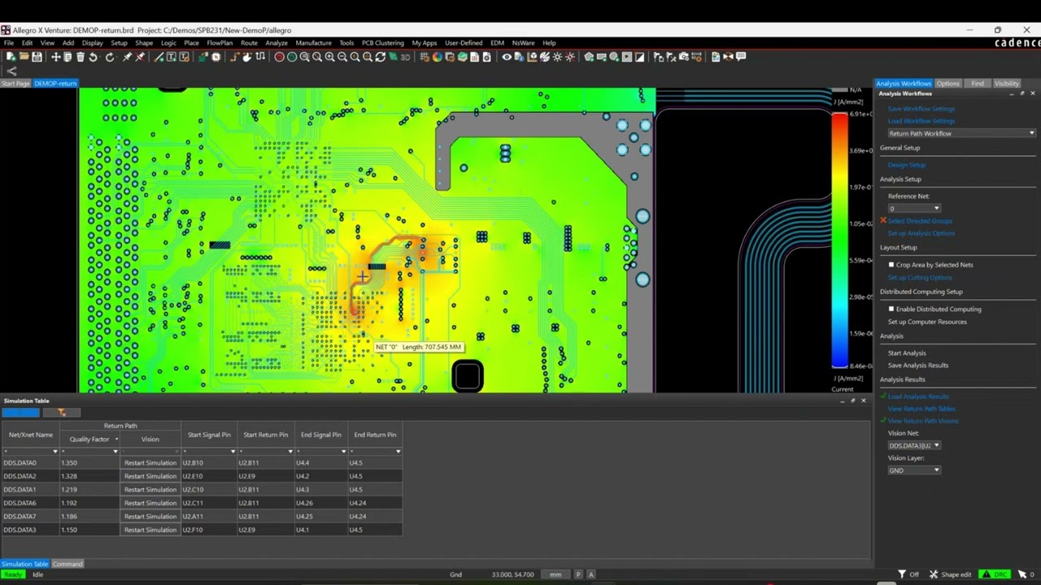Viewport: 1041px width, 585px height.
Task: Click the Shape edit mode indicator
Action: tap(949, 574)
